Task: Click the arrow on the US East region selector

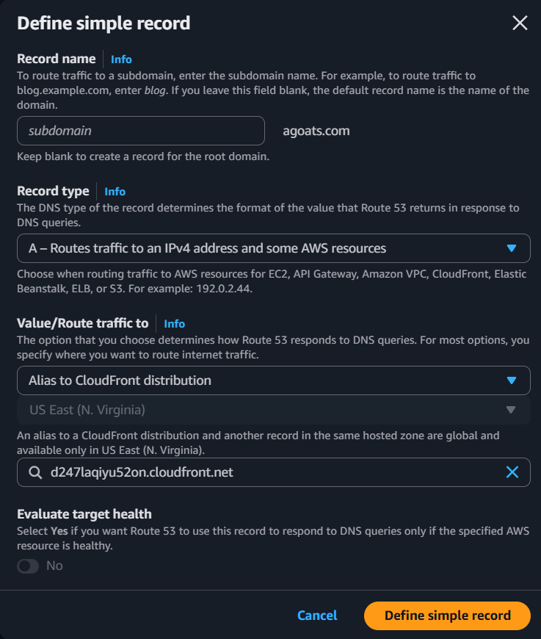Action: pyautogui.click(x=512, y=410)
